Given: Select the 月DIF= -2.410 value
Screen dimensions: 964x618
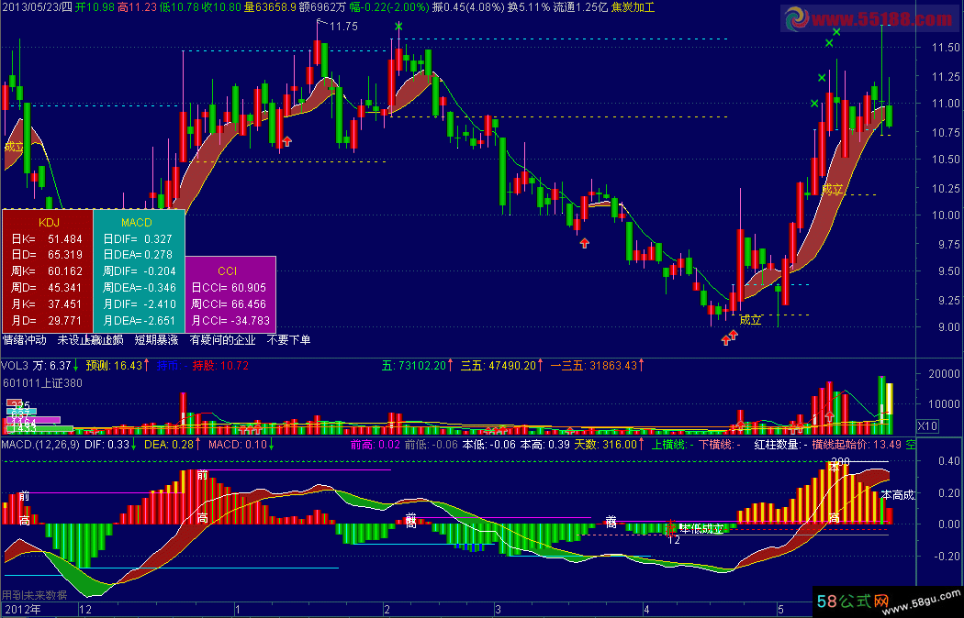Looking at the screenshot, I should tap(139, 303).
